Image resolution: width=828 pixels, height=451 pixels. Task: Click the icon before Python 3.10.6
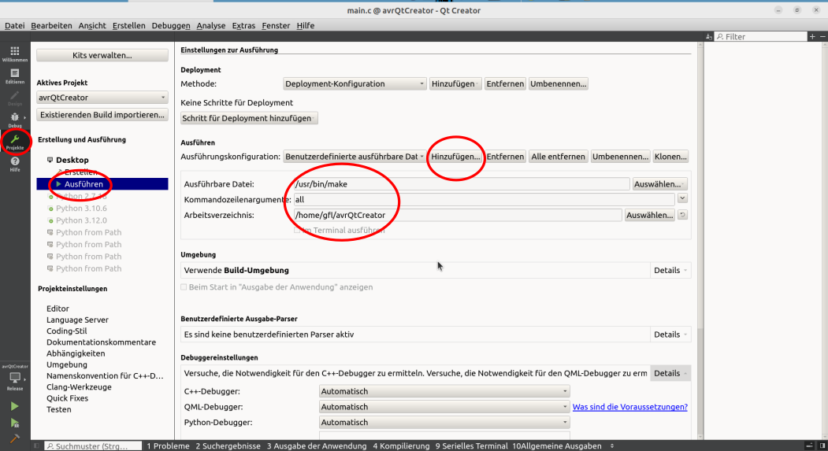pos(50,209)
